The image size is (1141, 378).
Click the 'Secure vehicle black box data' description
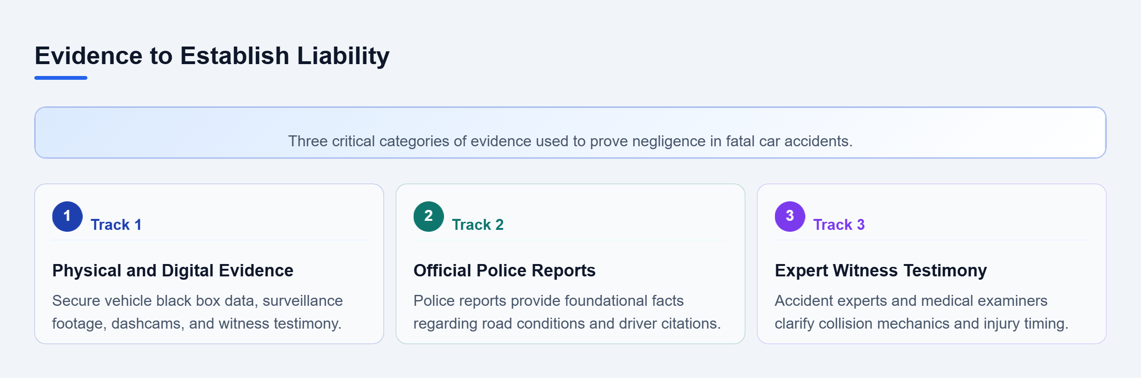click(x=197, y=312)
